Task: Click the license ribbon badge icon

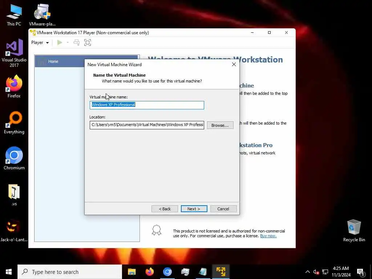Action: (157, 230)
